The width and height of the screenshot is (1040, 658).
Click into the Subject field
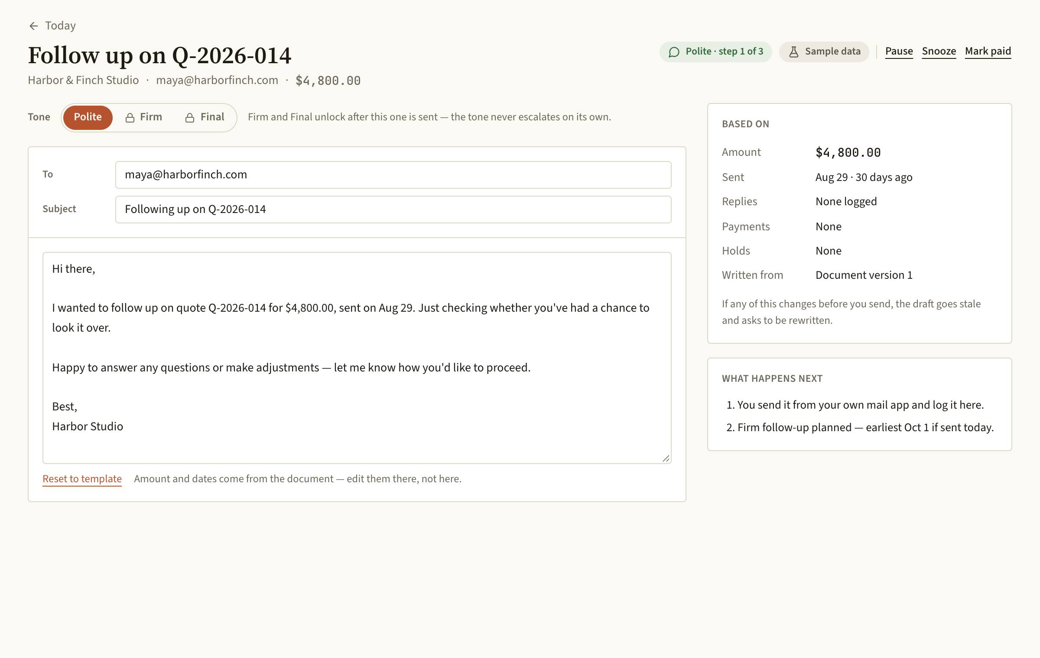[393, 210]
